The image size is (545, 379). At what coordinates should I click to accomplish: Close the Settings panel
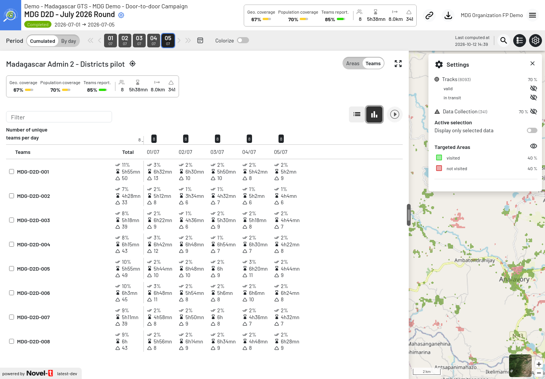pyautogui.click(x=533, y=63)
